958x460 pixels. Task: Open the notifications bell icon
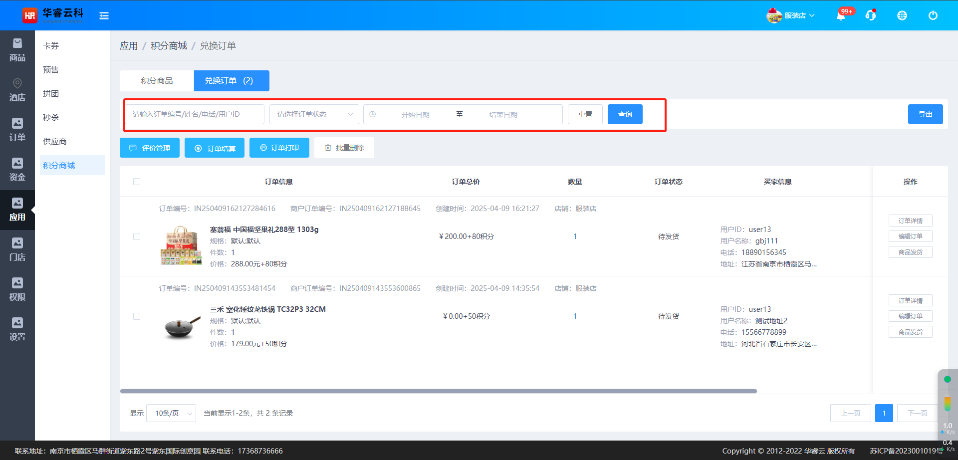pyautogui.click(x=841, y=16)
